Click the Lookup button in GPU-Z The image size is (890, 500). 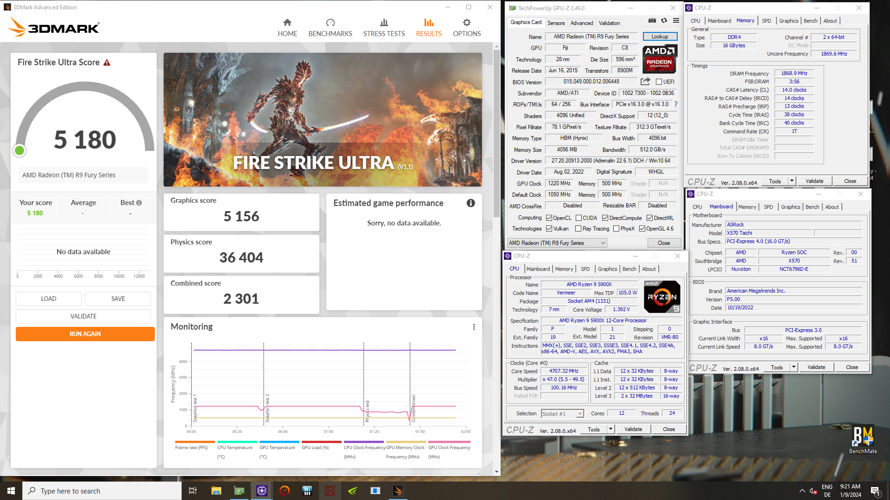[660, 37]
